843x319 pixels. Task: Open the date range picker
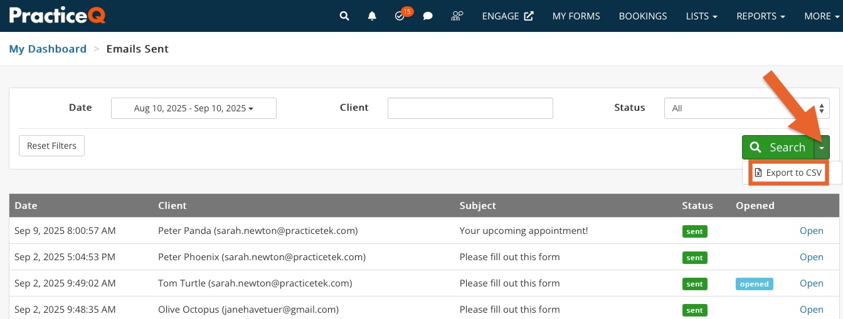[194, 108]
